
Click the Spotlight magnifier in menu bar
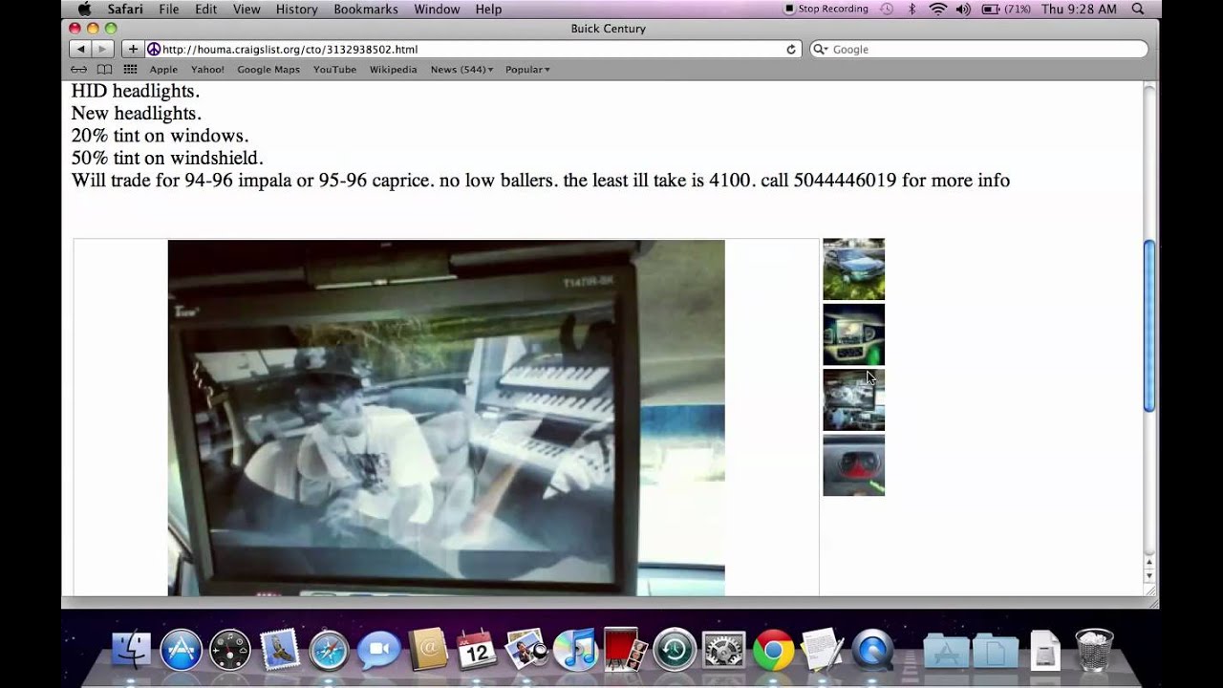click(1138, 10)
